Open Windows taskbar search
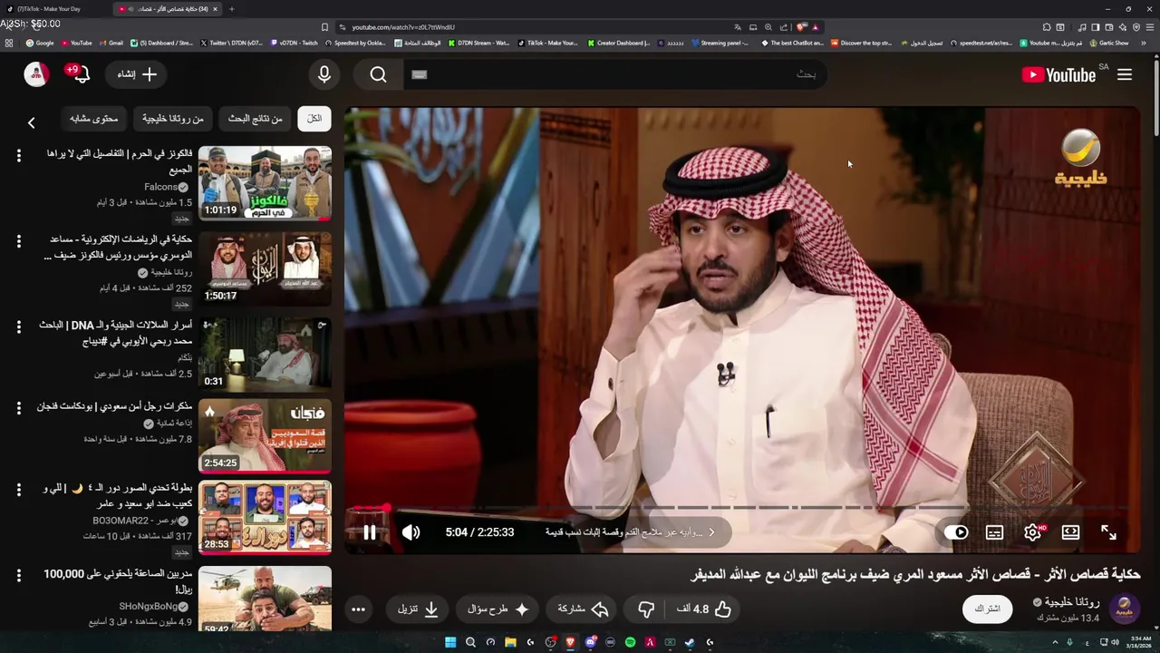The image size is (1160, 653). click(x=470, y=642)
